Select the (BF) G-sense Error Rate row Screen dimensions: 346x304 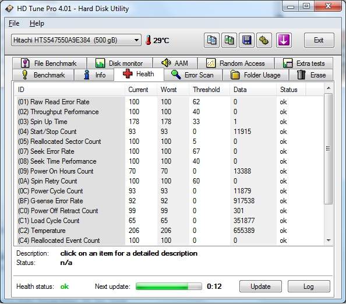point(169,201)
